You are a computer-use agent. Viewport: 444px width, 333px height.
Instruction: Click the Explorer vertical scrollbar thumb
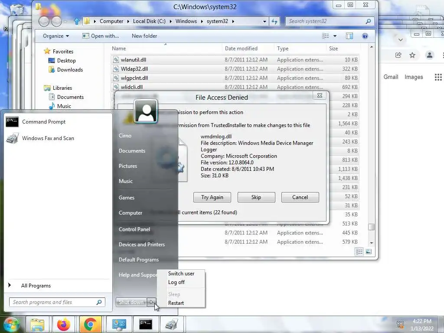pyautogui.click(x=371, y=227)
